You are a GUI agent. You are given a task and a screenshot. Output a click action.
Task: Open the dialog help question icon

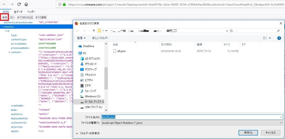(279, 38)
